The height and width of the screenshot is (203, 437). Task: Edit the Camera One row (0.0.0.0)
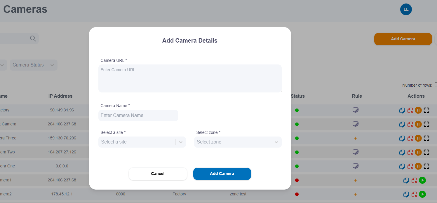[402, 166]
